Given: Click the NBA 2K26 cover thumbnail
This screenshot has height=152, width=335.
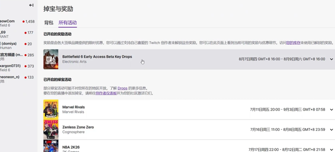Looking at the screenshot, I should (51, 146).
